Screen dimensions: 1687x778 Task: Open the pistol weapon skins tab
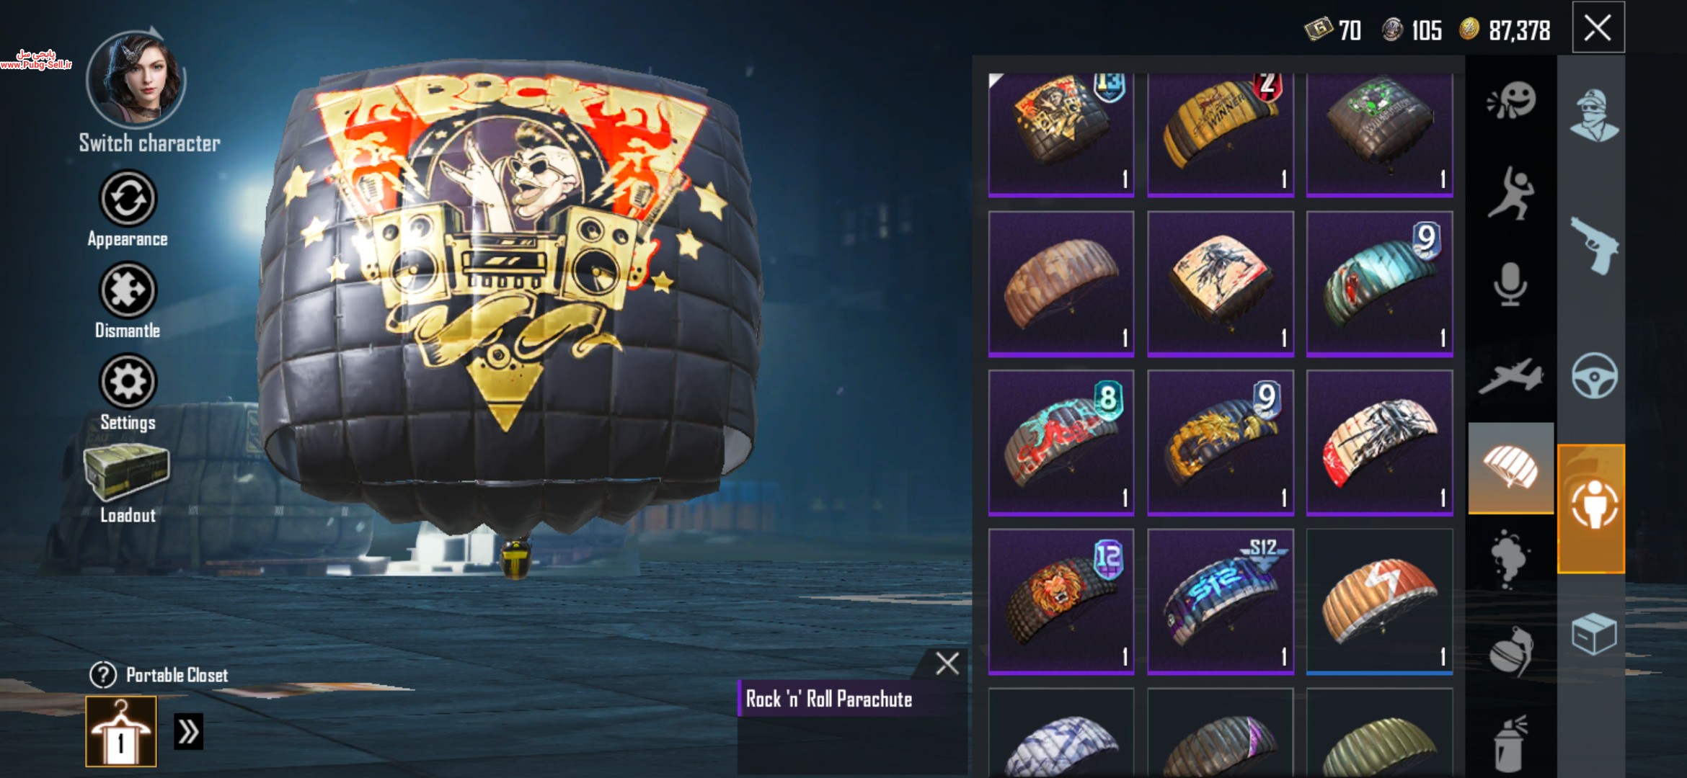tap(1594, 246)
